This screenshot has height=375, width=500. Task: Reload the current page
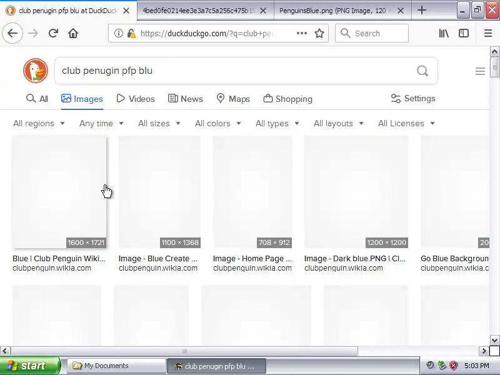point(53,33)
